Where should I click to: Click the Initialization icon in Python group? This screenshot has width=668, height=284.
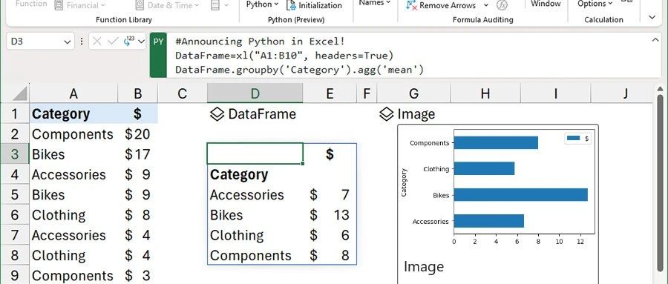click(292, 5)
